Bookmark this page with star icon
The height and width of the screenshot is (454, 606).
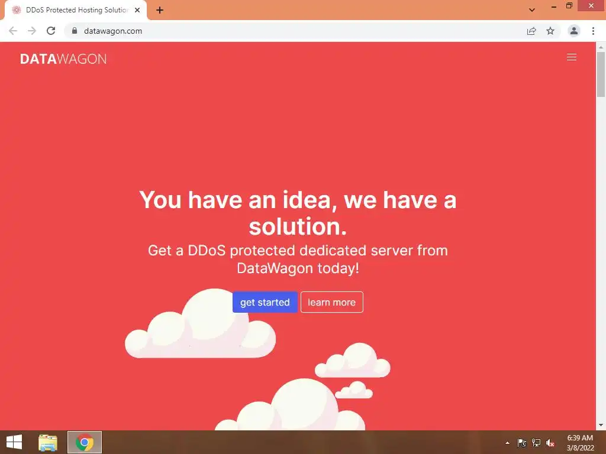[550, 31]
